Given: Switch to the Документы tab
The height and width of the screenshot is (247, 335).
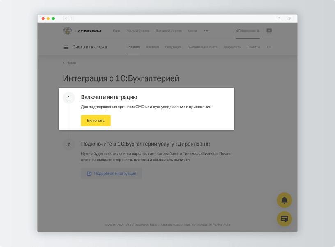Looking at the screenshot, I should [232, 47].
